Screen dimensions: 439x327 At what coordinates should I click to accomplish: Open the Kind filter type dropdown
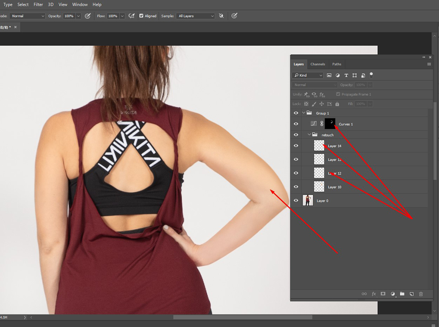(308, 75)
